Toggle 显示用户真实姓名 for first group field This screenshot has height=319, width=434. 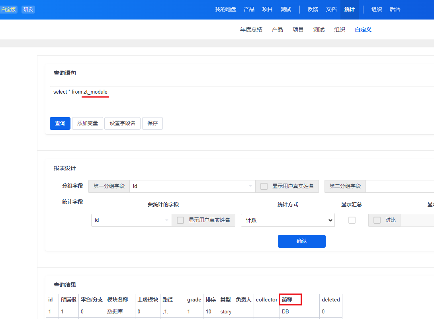(264, 186)
